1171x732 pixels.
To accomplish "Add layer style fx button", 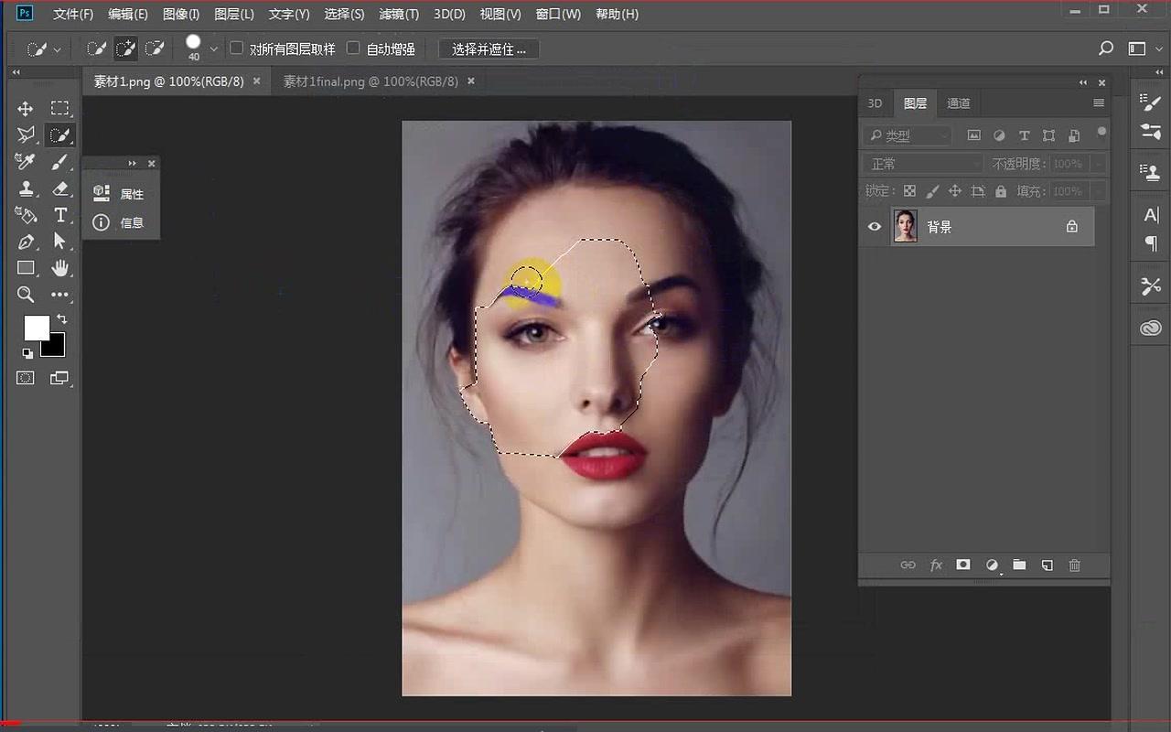I will (936, 565).
